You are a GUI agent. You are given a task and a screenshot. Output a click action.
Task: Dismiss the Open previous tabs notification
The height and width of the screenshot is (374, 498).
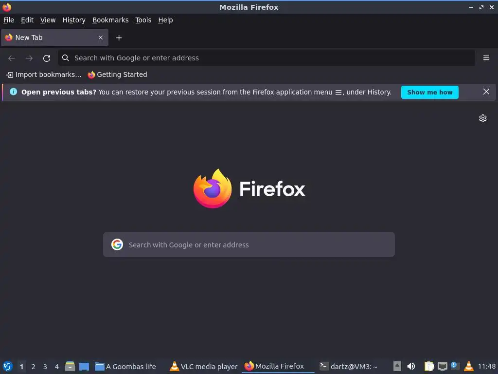click(x=486, y=92)
